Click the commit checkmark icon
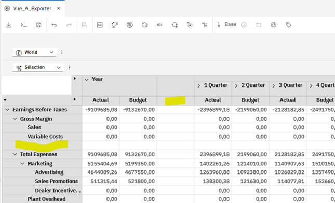Screen dimensions: 335x203 click(x=244, y=25)
